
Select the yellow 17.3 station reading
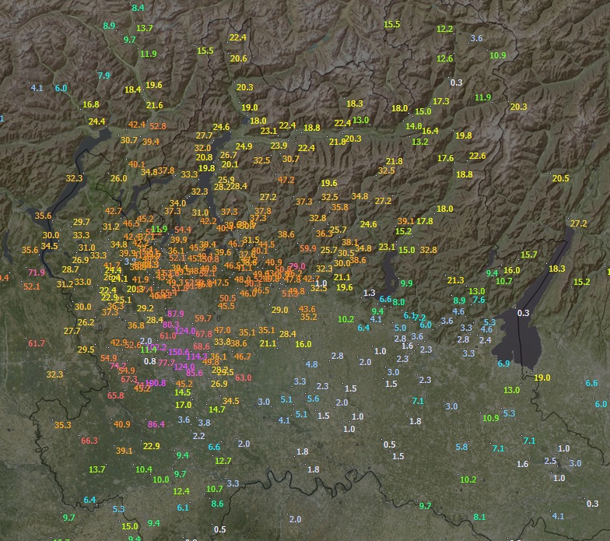click(441, 101)
